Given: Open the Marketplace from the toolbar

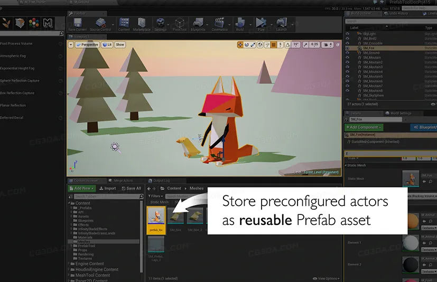Looking at the screenshot, I should [142, 24].
